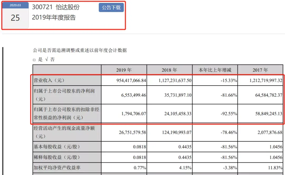
Task: Open the 2019年年度报告 announcement title
Action: (54, 17)
